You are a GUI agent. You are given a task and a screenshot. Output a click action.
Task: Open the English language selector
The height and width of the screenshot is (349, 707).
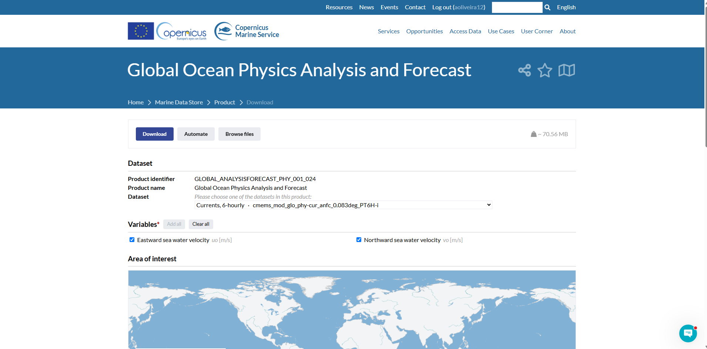pyautogui.click(x=566, y=7)
